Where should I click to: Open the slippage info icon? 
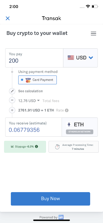coord(37,146)
